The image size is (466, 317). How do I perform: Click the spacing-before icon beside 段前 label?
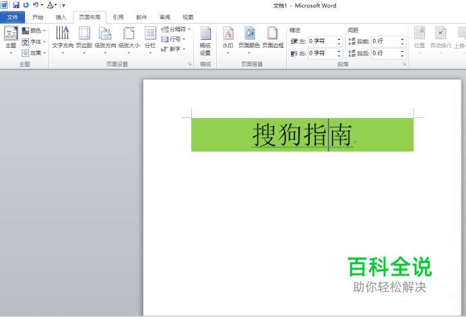tap(352, 41)
